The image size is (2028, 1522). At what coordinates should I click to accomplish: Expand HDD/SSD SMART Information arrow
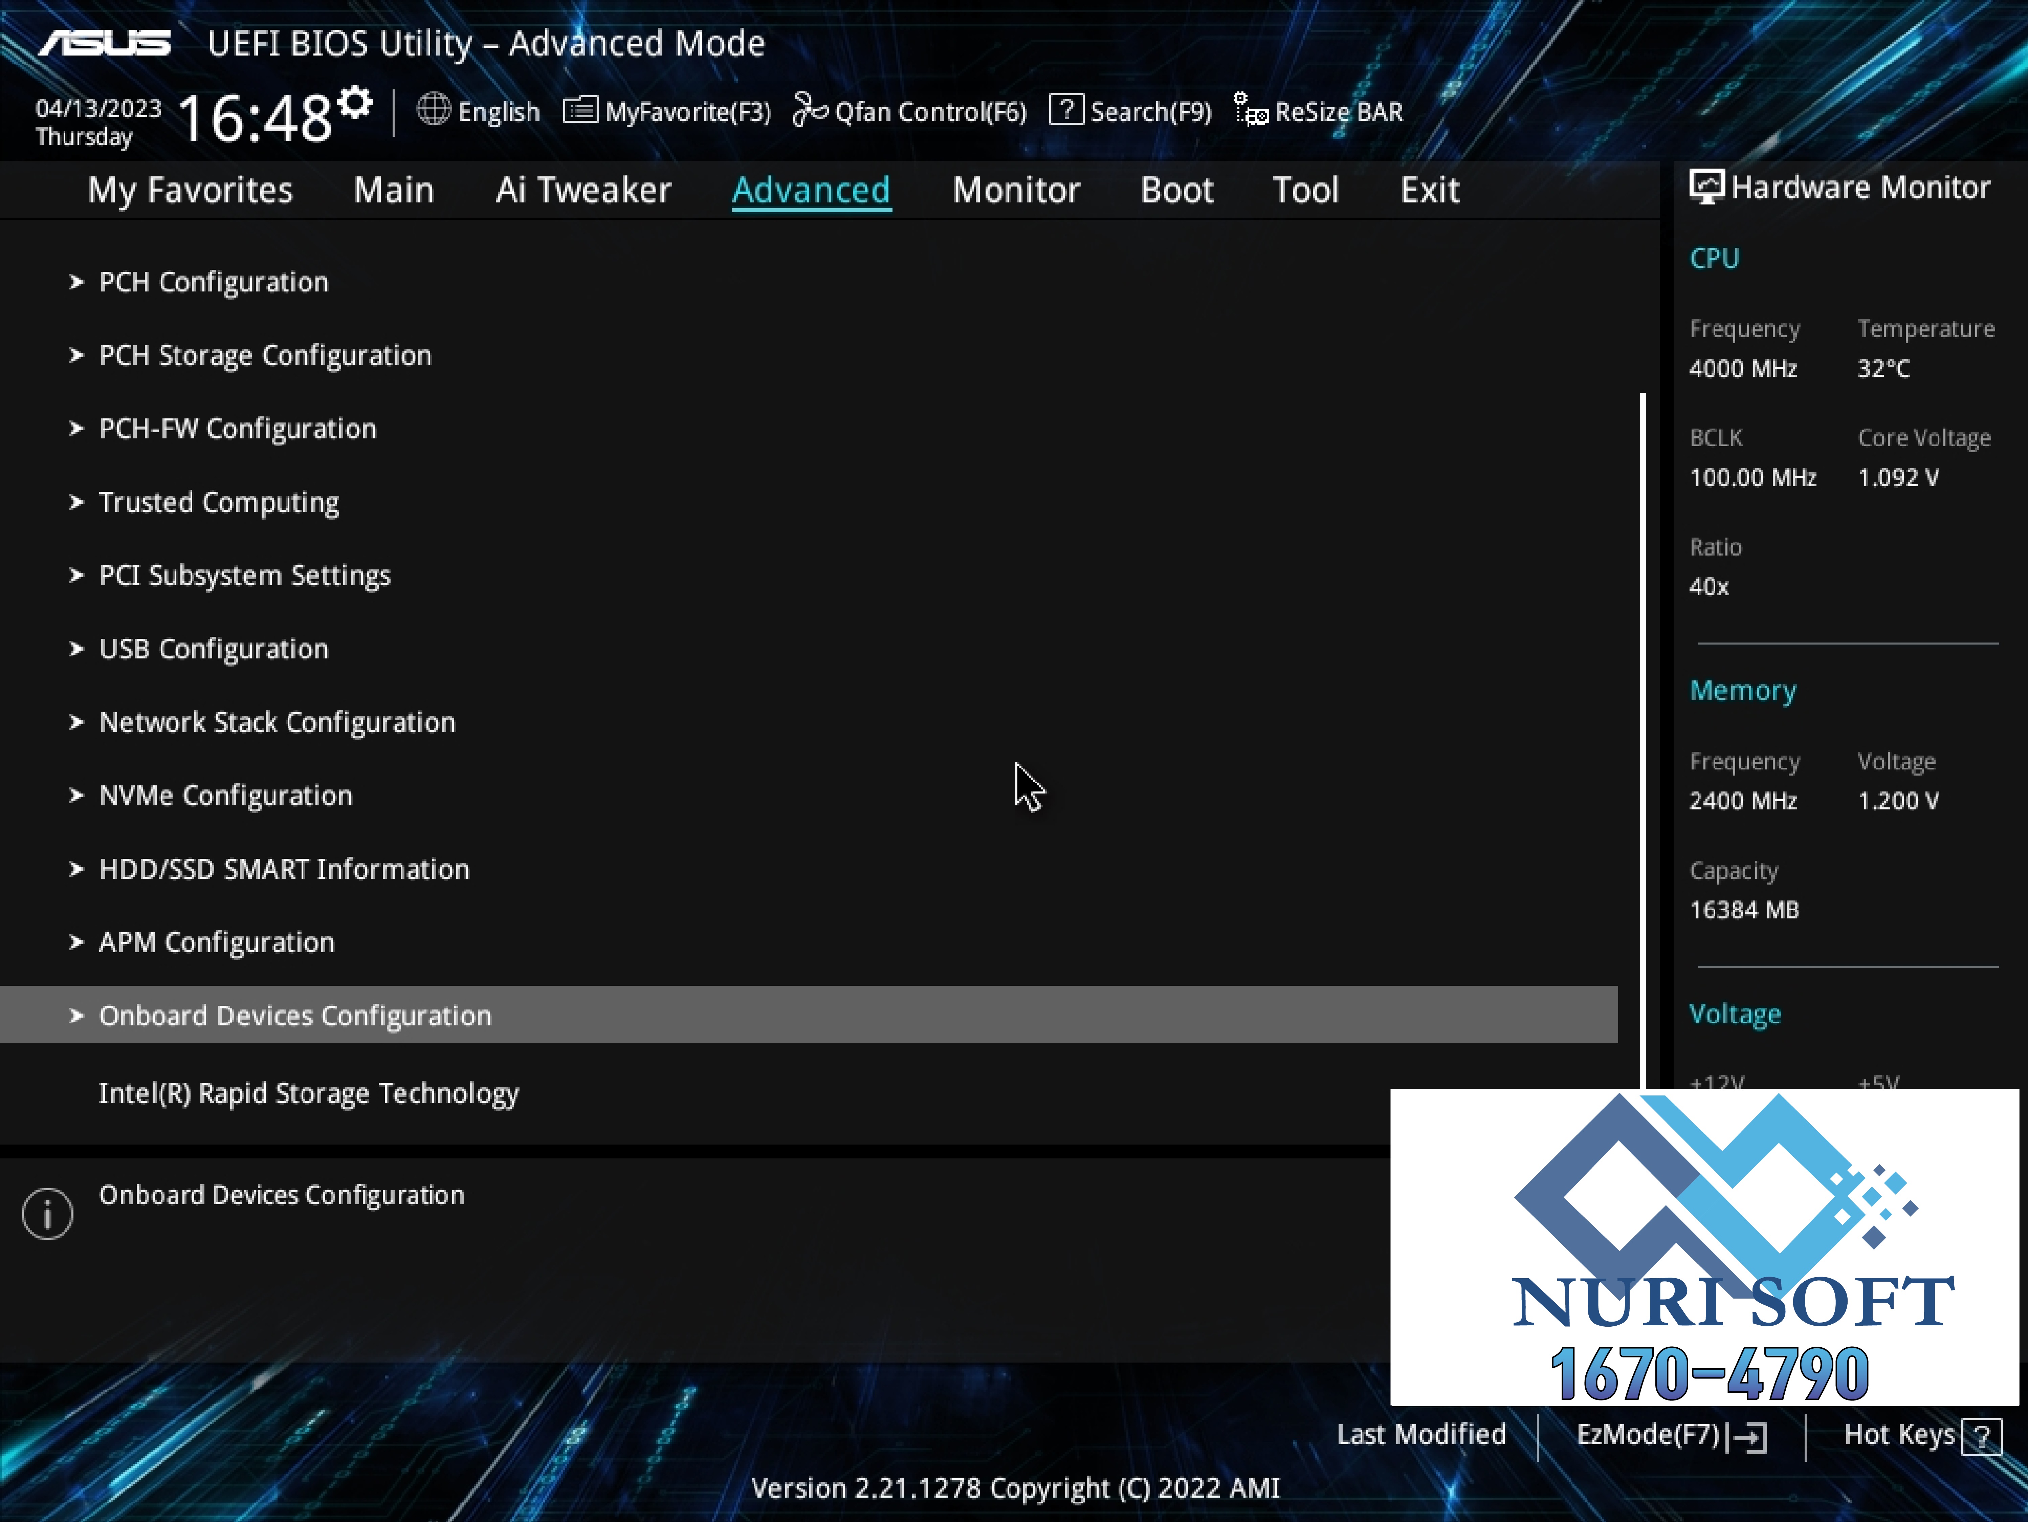(x=77, y=868)
